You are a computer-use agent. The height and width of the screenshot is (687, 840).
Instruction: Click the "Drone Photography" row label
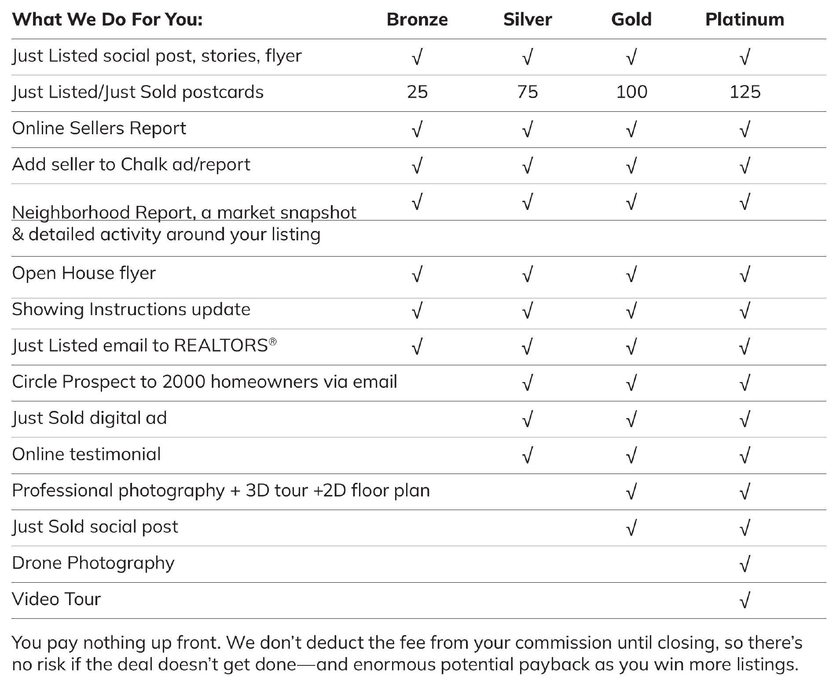point(93,563)
